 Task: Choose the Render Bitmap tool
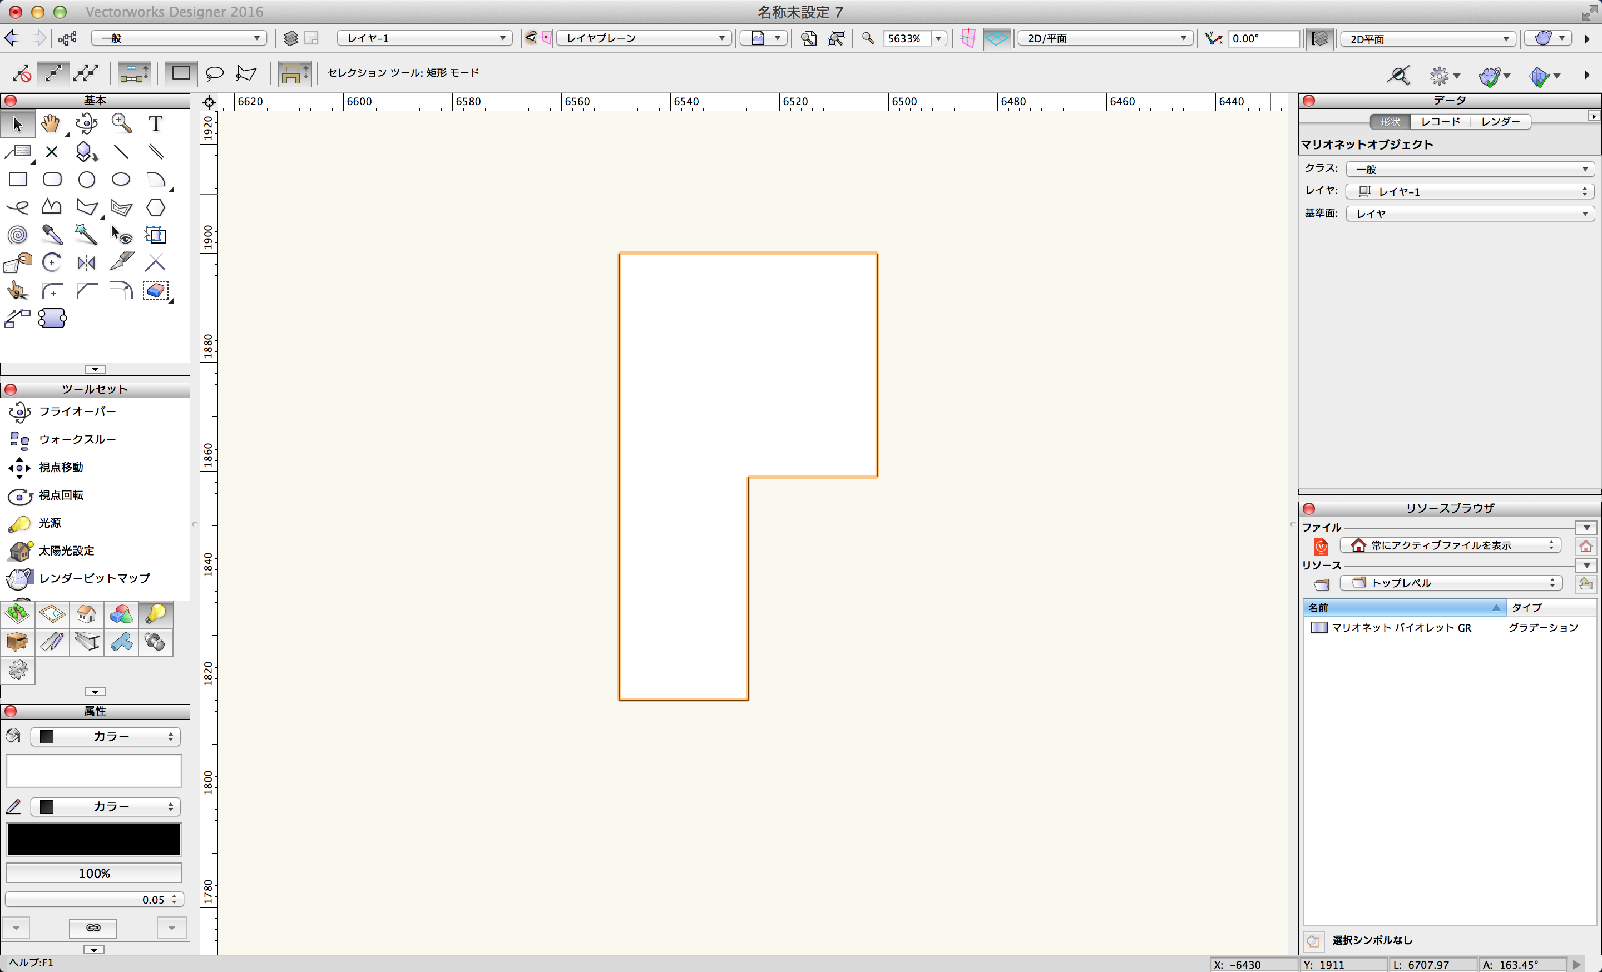pos(78,578)
